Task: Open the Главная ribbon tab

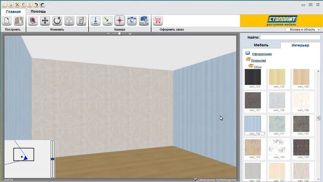Action: pyautogui.click(x=13, y=12)
